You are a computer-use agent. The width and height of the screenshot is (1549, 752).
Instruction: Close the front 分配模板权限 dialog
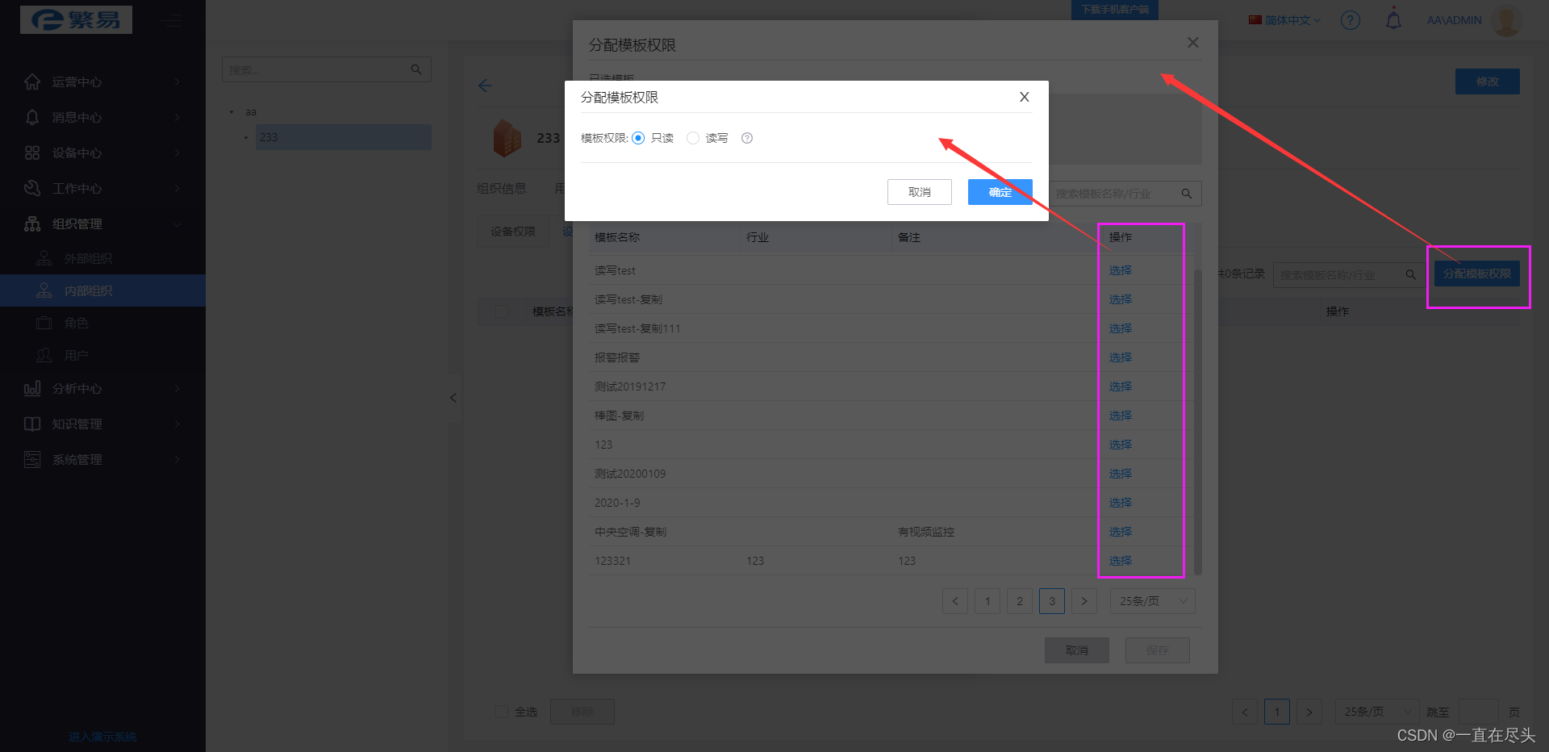tap(1024, 97)
